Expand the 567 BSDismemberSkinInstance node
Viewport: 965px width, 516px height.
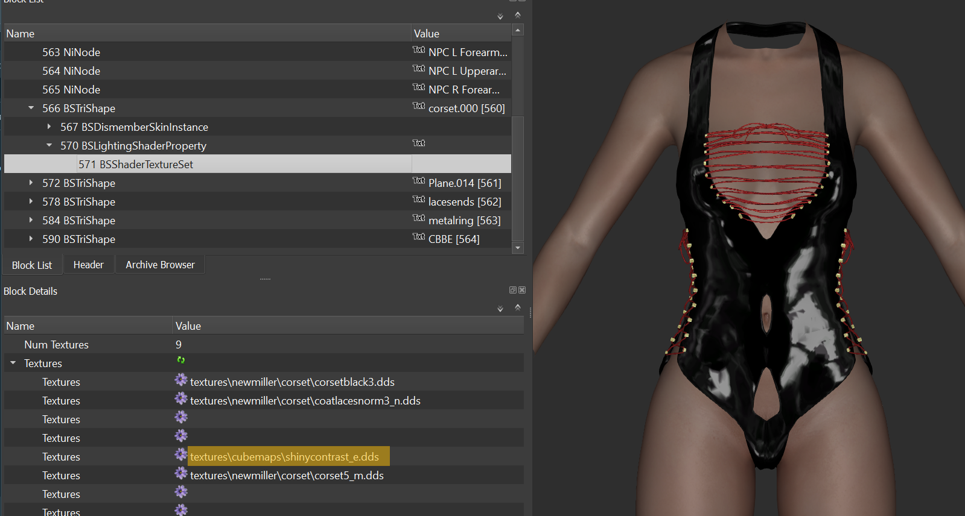[x=49, y=127]
